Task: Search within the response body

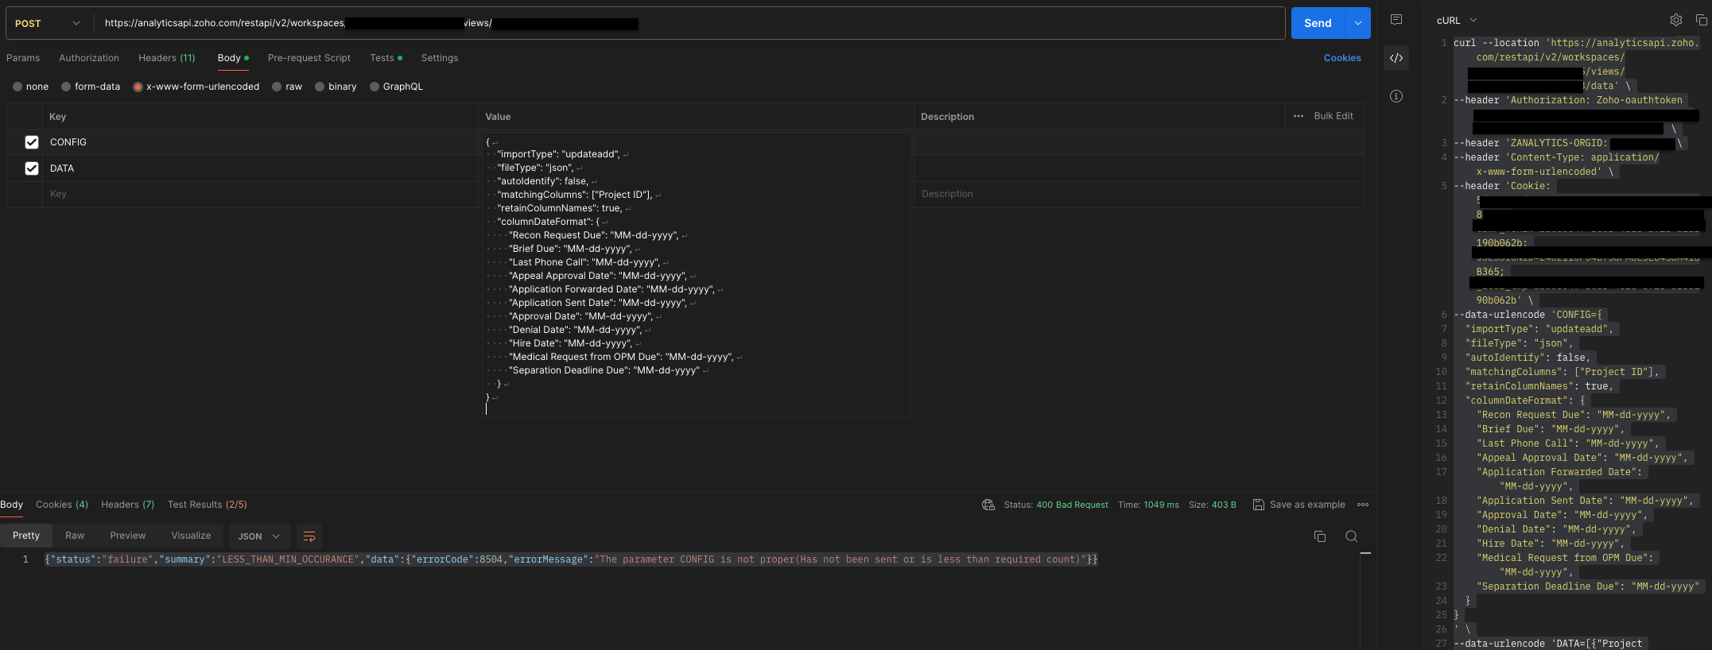Action: [x=1351, y=536]
